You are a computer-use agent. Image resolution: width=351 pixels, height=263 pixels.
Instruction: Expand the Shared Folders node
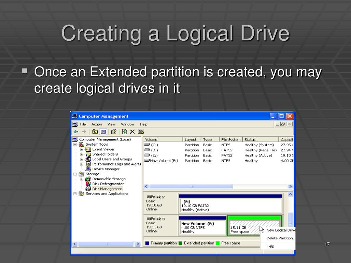pos(82,154)
